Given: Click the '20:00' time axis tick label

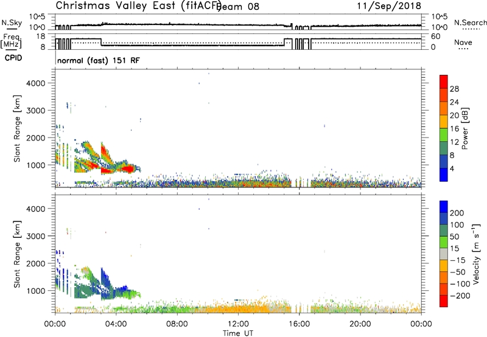Looking at the screenshot, I should coord(360,324).
